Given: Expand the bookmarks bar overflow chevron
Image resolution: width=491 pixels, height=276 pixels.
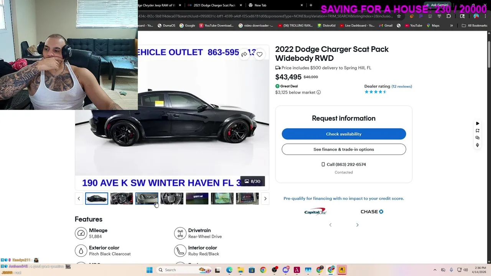Looking at the screenshot, I should [x=451, y=26].
